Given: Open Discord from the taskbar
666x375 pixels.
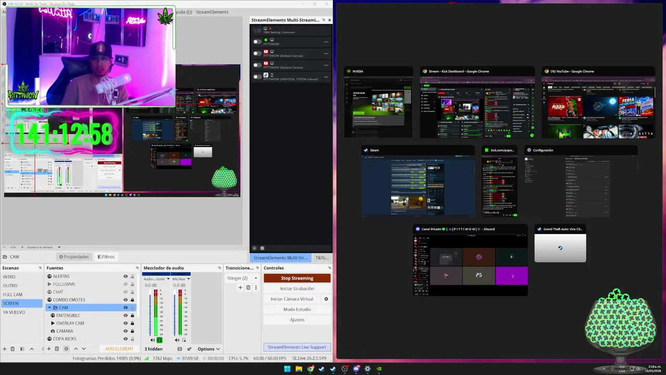Looking at the screenshot, I should (x=356, y=369).
